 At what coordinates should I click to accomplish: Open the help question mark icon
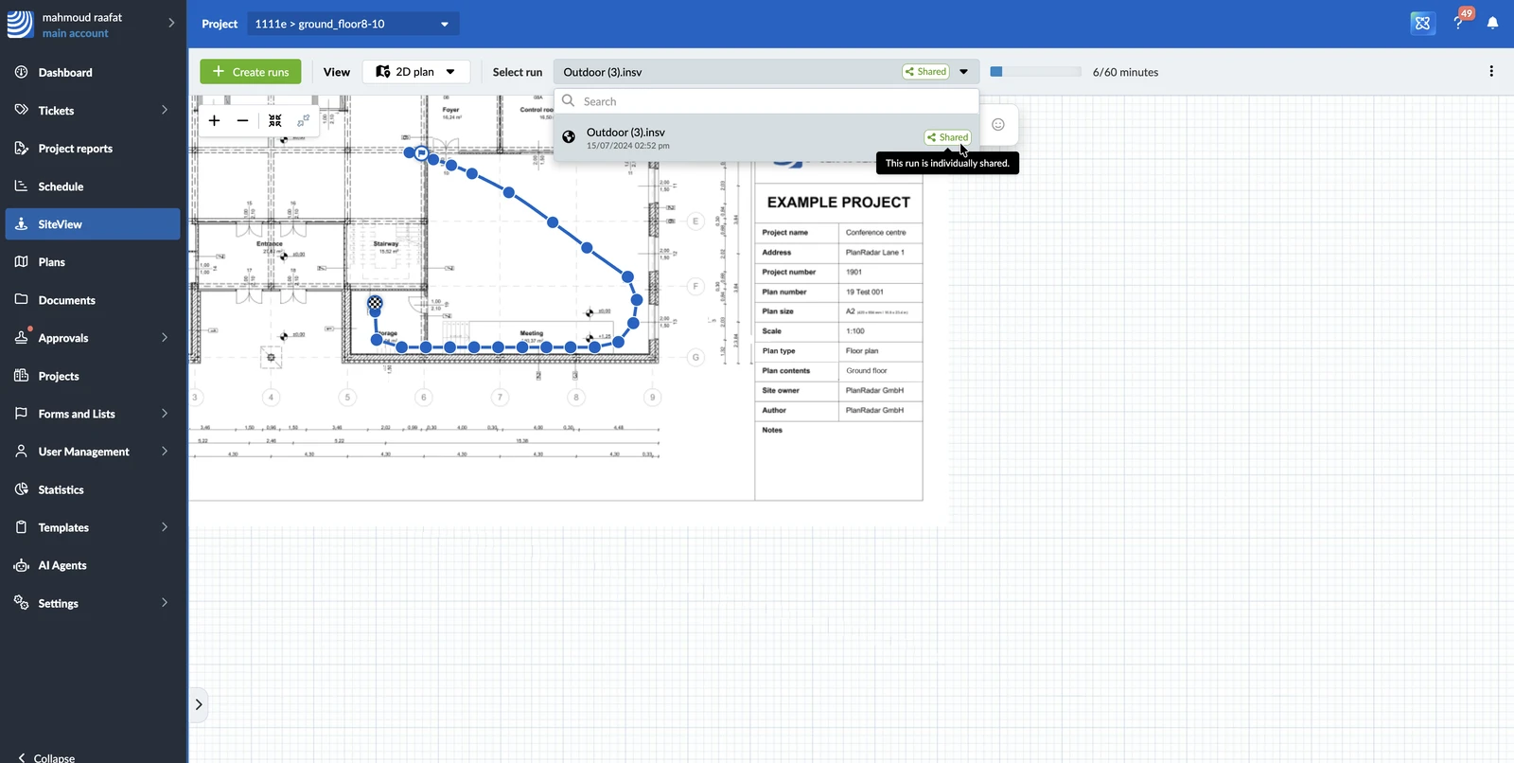click(1458, 23)
